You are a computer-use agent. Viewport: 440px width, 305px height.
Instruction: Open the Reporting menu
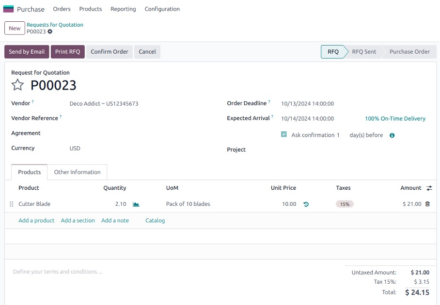click(123, 9)
